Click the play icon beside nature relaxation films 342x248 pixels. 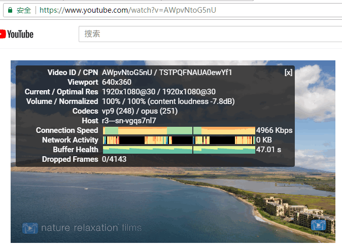pyautogui.click(x=30, y=228)
